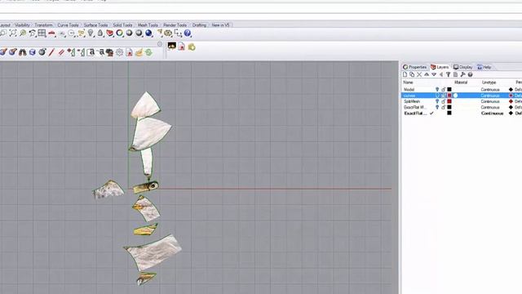Click the Name column header in Layers
Screen dimensions: 522x294
click(x=408, y=82)
